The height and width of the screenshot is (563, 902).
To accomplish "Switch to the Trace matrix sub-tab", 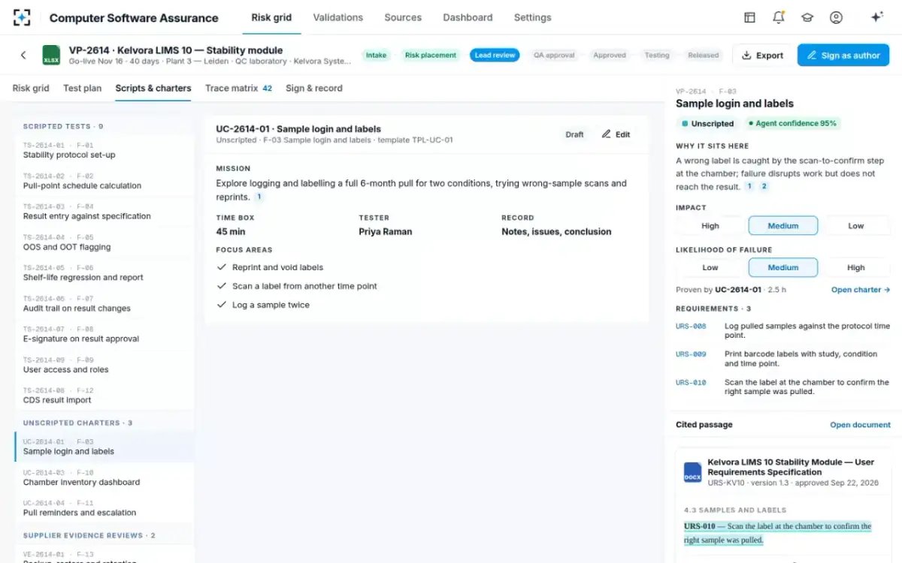I will pos(238,88).
